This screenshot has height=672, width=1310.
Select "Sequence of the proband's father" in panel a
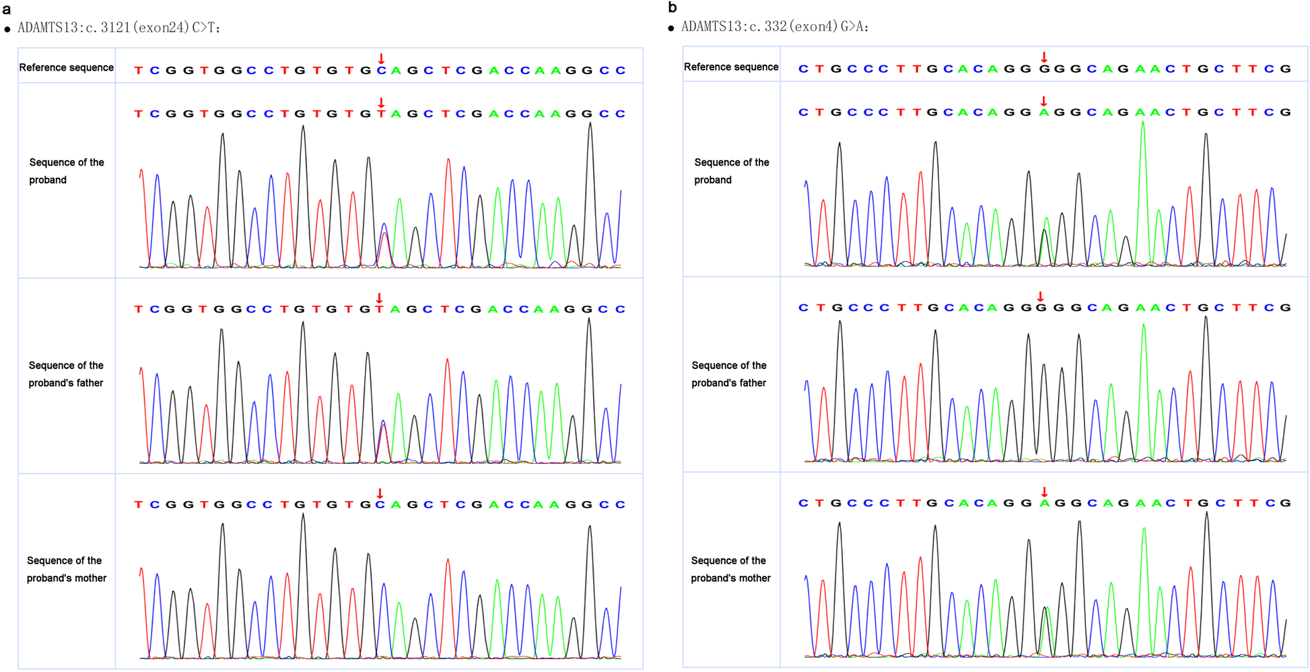[66, 374]
